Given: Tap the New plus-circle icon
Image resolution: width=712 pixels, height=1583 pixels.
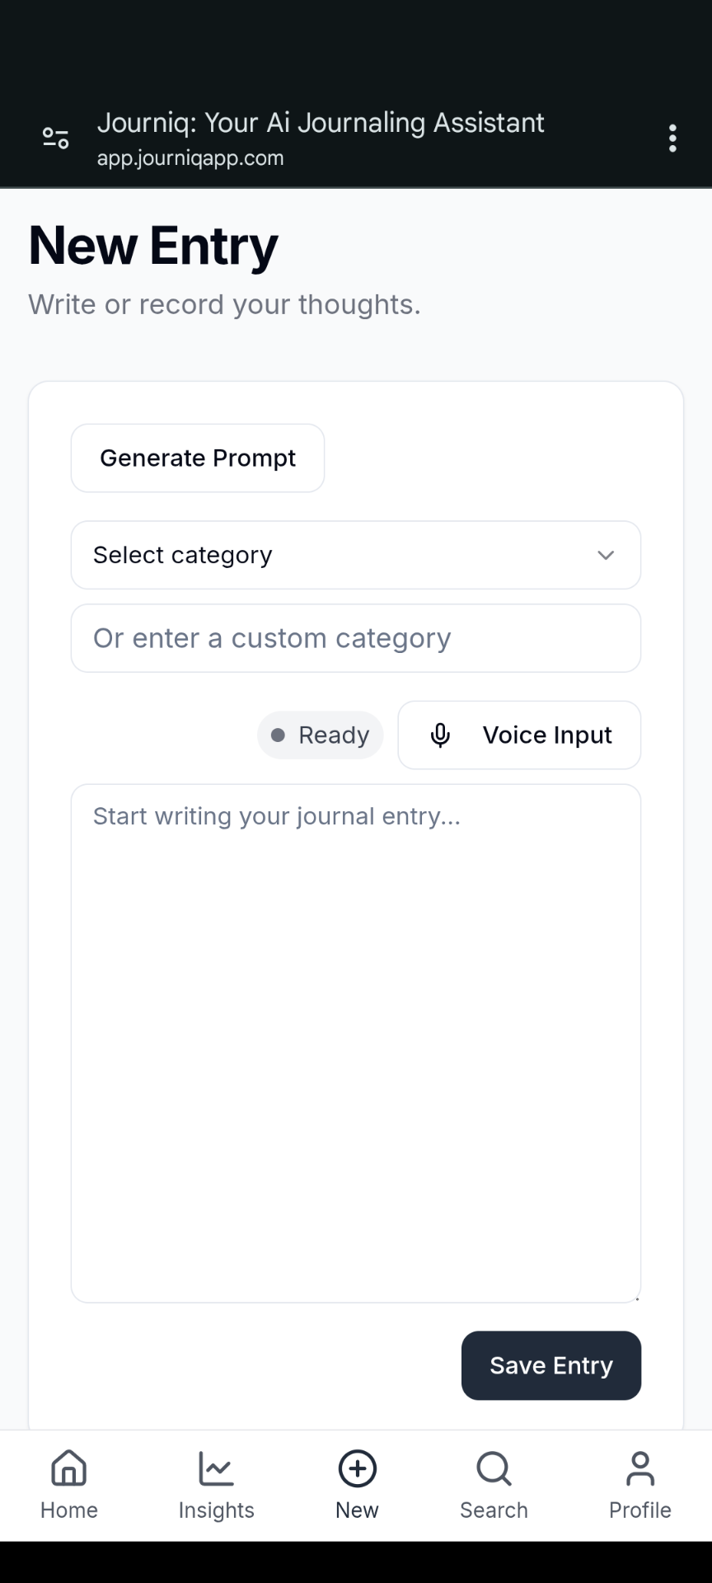Looking at the screenshot, I should (357, 1468).
